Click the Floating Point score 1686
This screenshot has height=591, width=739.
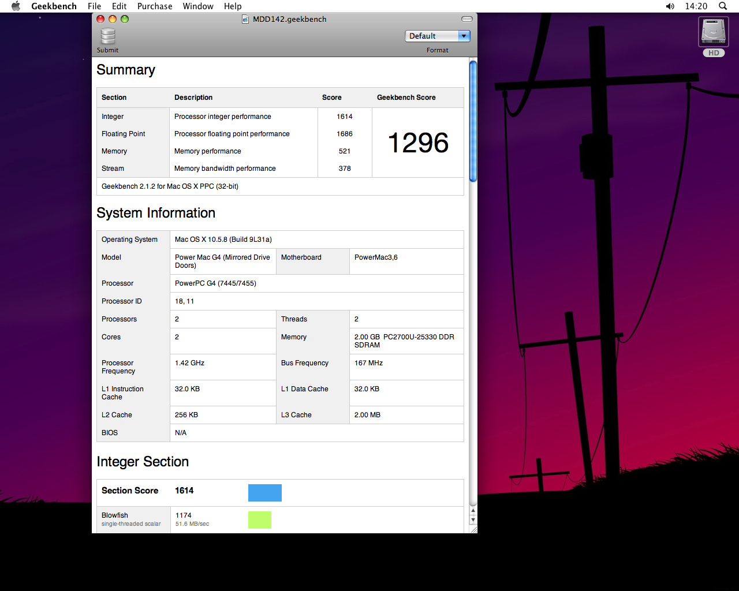tap(345, 134)
